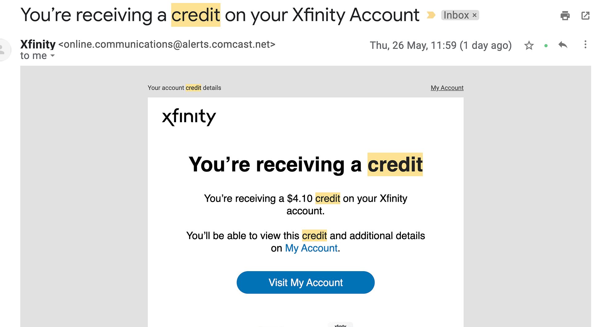Remove the Inbox label via its x

(x=474, y=15)
